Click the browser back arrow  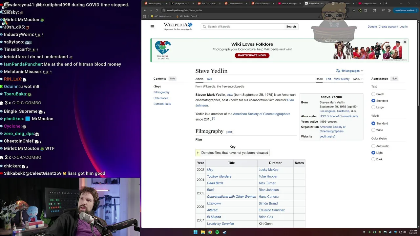coord(145,10)
